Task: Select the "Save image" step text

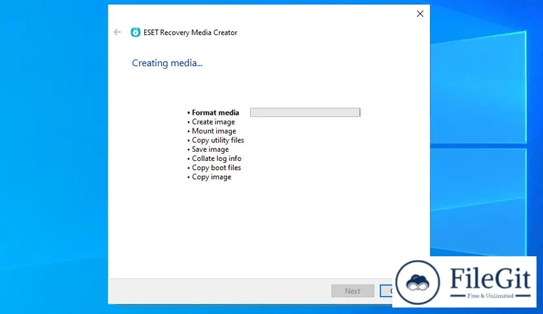Action: coord(210,149)
